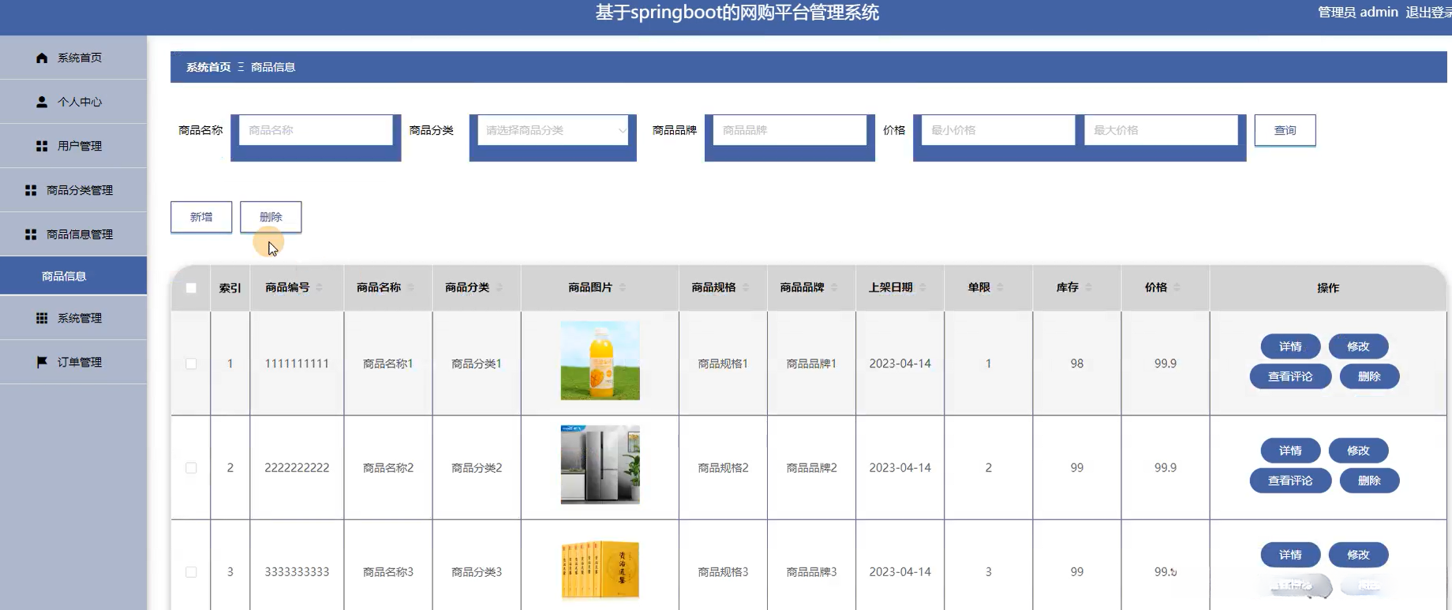Focus the 商品品牌 search input
The image size is (1452, 610).
(789, 130)
